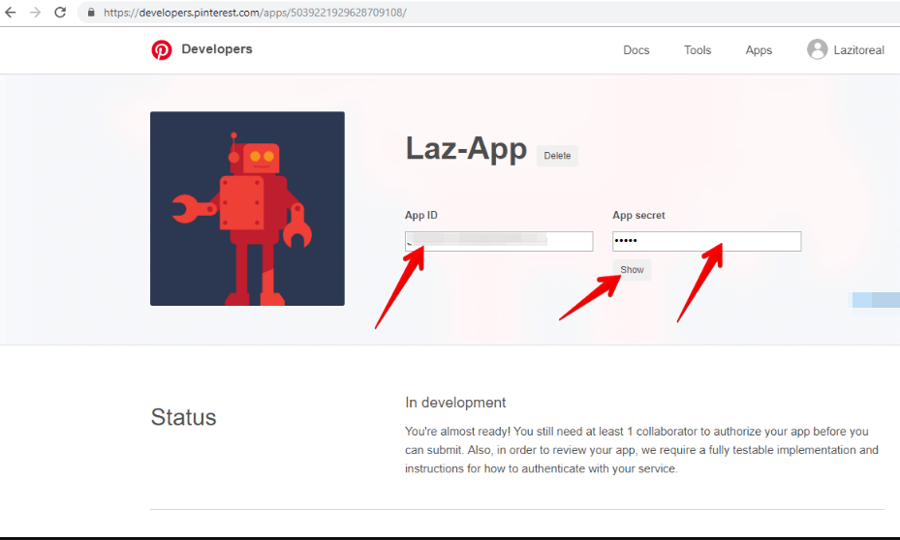The image size is (900, 540).
Task: Click the App ID label
Action: coord(420,215)
